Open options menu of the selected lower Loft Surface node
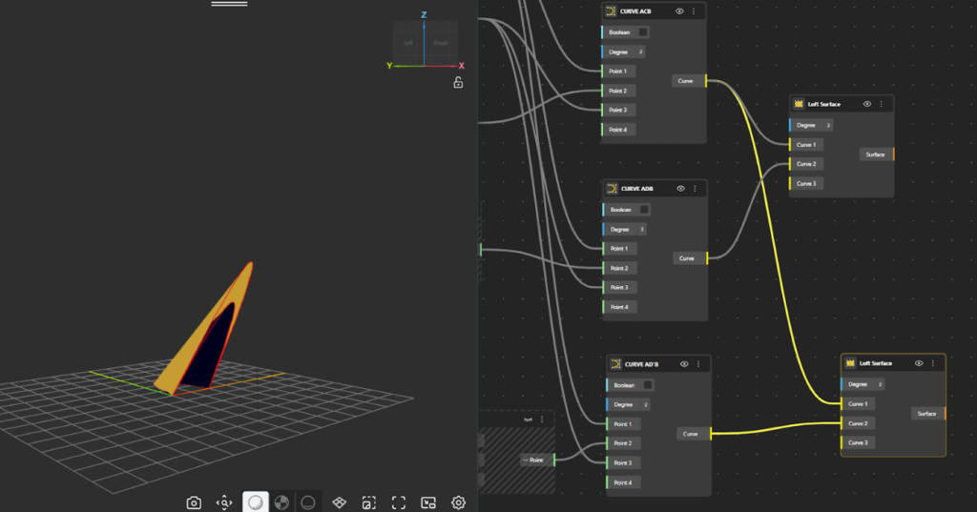Image resolution: width=977 pixels, height=512 pixels. pos(932,363)
